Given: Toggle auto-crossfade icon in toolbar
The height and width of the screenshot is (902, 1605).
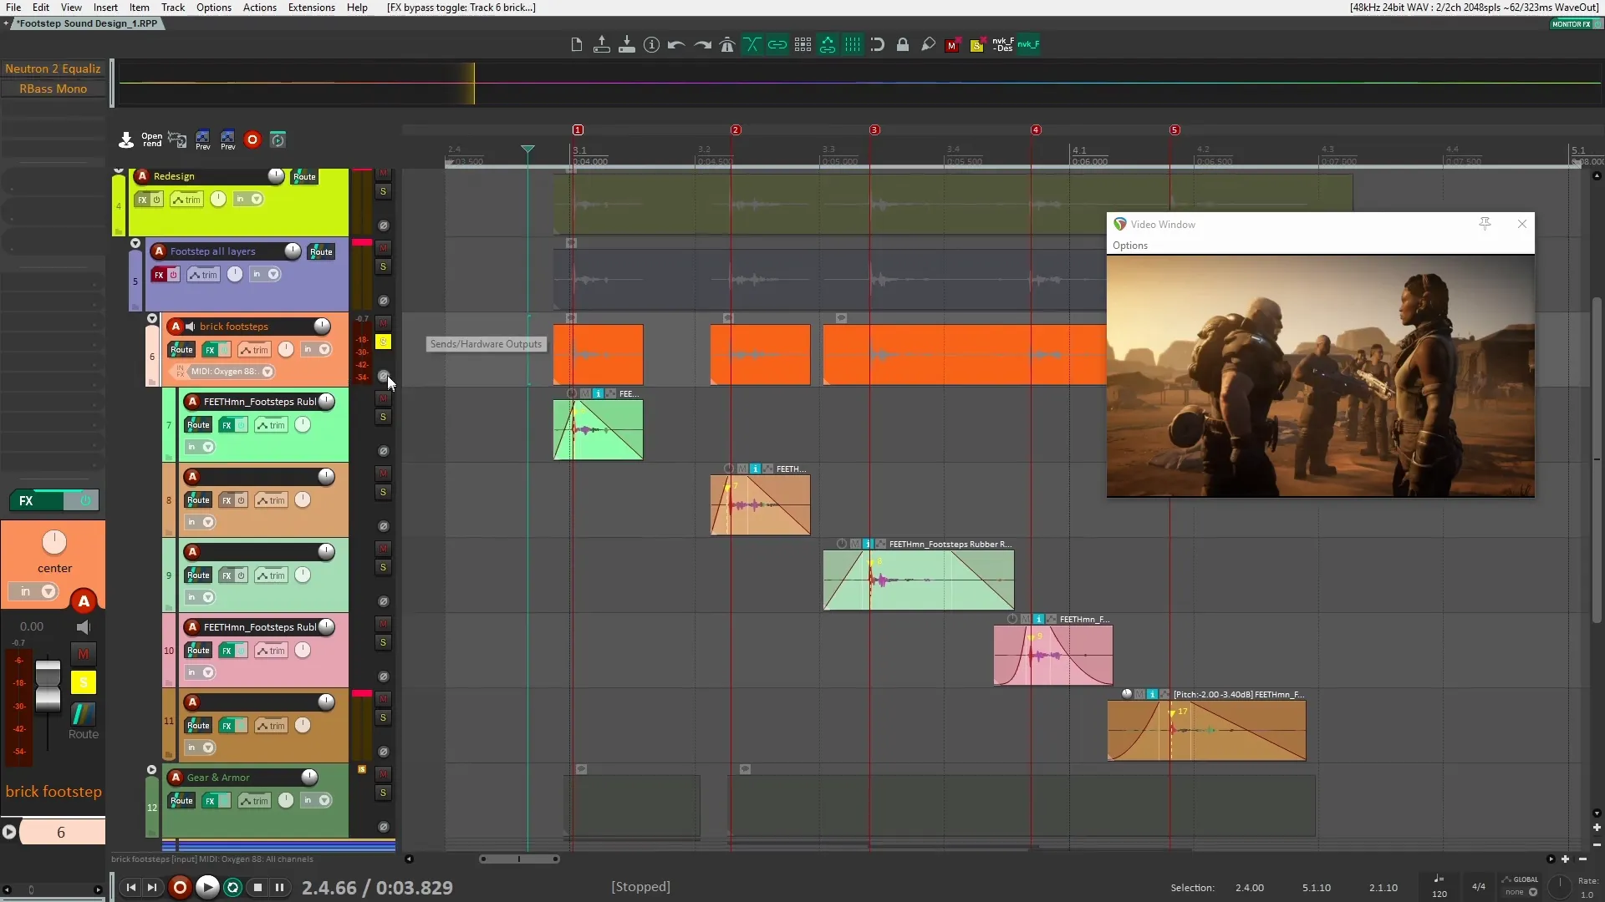Looking at the screenshot, I should (752, 45).
